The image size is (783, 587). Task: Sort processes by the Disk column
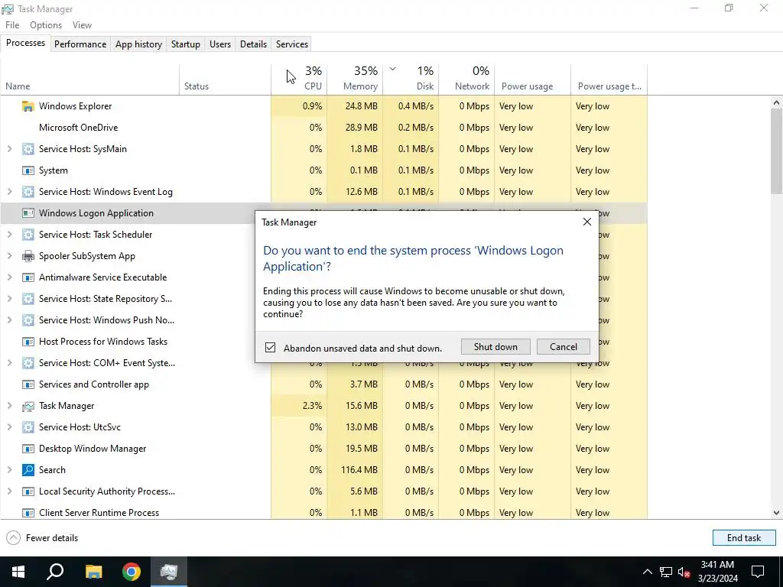(x=411, y=79)
